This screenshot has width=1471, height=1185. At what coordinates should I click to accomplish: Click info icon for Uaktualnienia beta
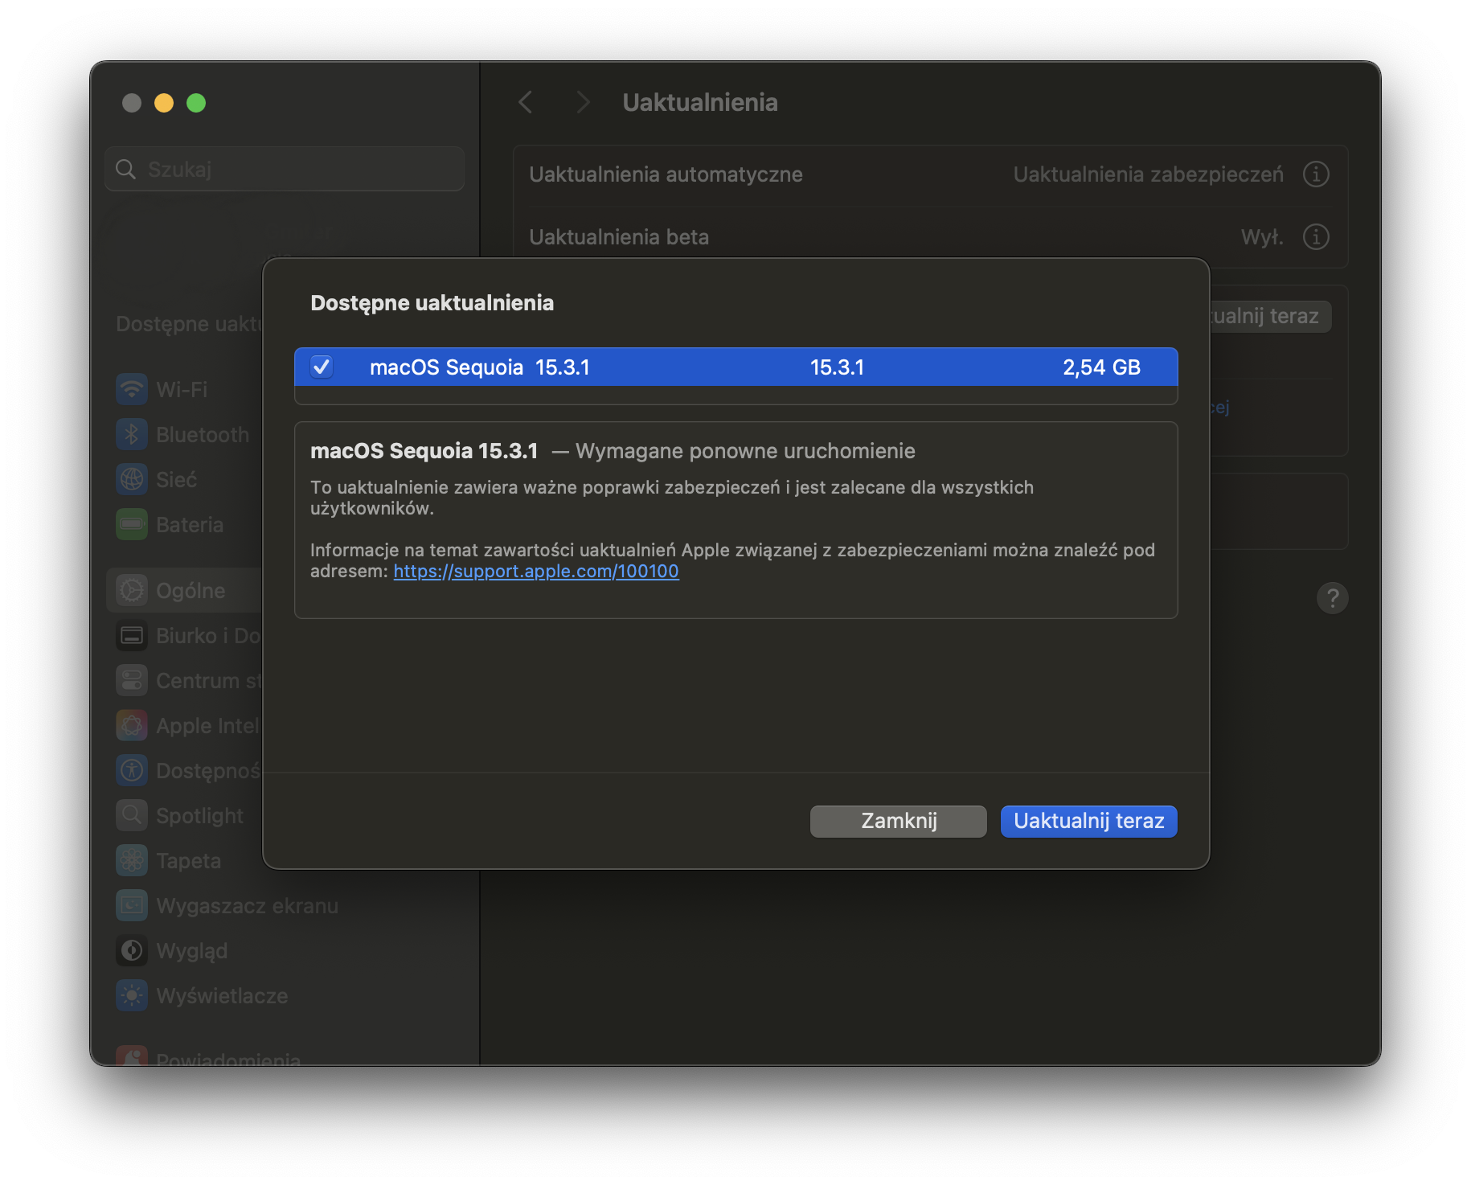click(1316, 237)
